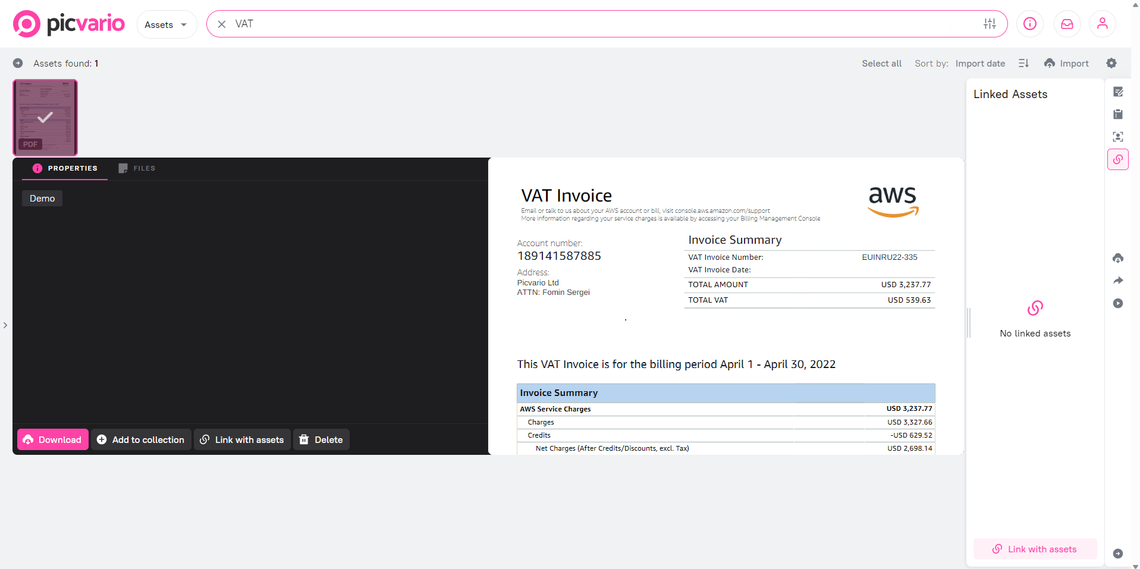Viewport: 1140px width, 569px height.
Task: Click the Picvario logo
Action: click(x=69, y=24)
